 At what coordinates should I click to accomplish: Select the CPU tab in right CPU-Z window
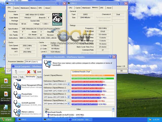(70, 8)
